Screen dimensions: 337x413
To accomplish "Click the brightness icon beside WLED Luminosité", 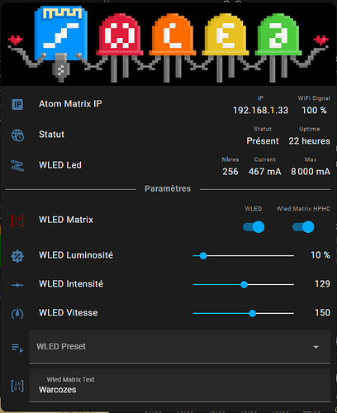I will (17, 256).
